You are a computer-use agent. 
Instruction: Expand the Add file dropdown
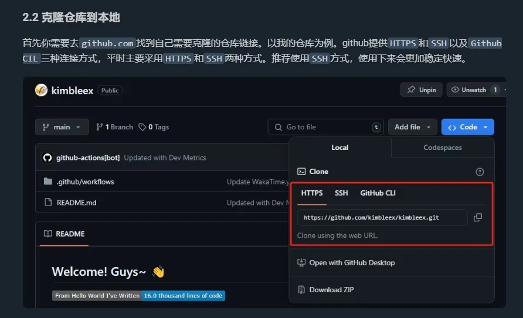pyautogui.click(x=413, y=127)
